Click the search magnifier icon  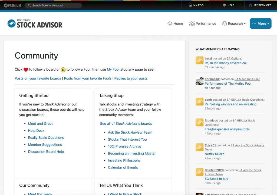pos(29,5)
